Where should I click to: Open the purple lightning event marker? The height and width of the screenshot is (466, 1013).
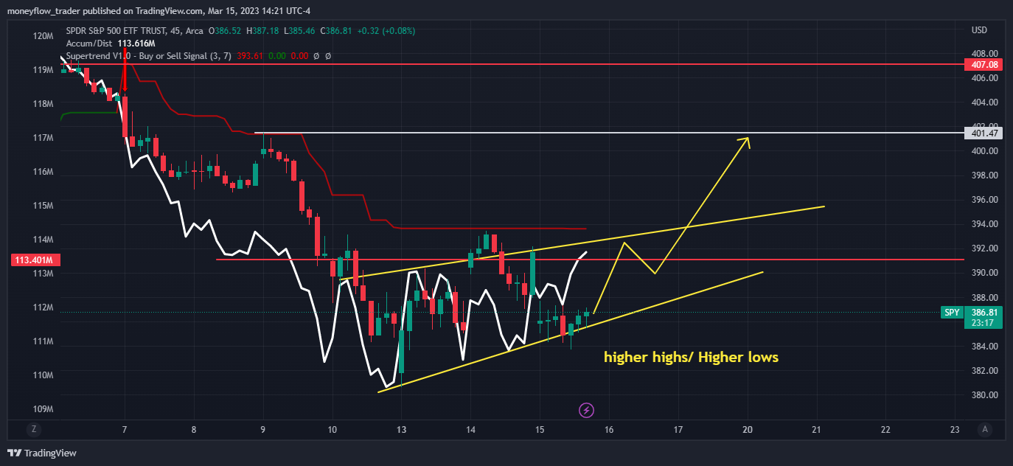[587, 410]
